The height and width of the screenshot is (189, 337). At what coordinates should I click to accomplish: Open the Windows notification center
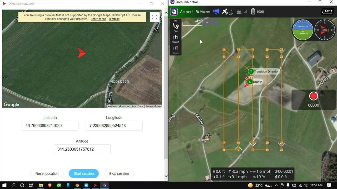[x=329, y=185]
